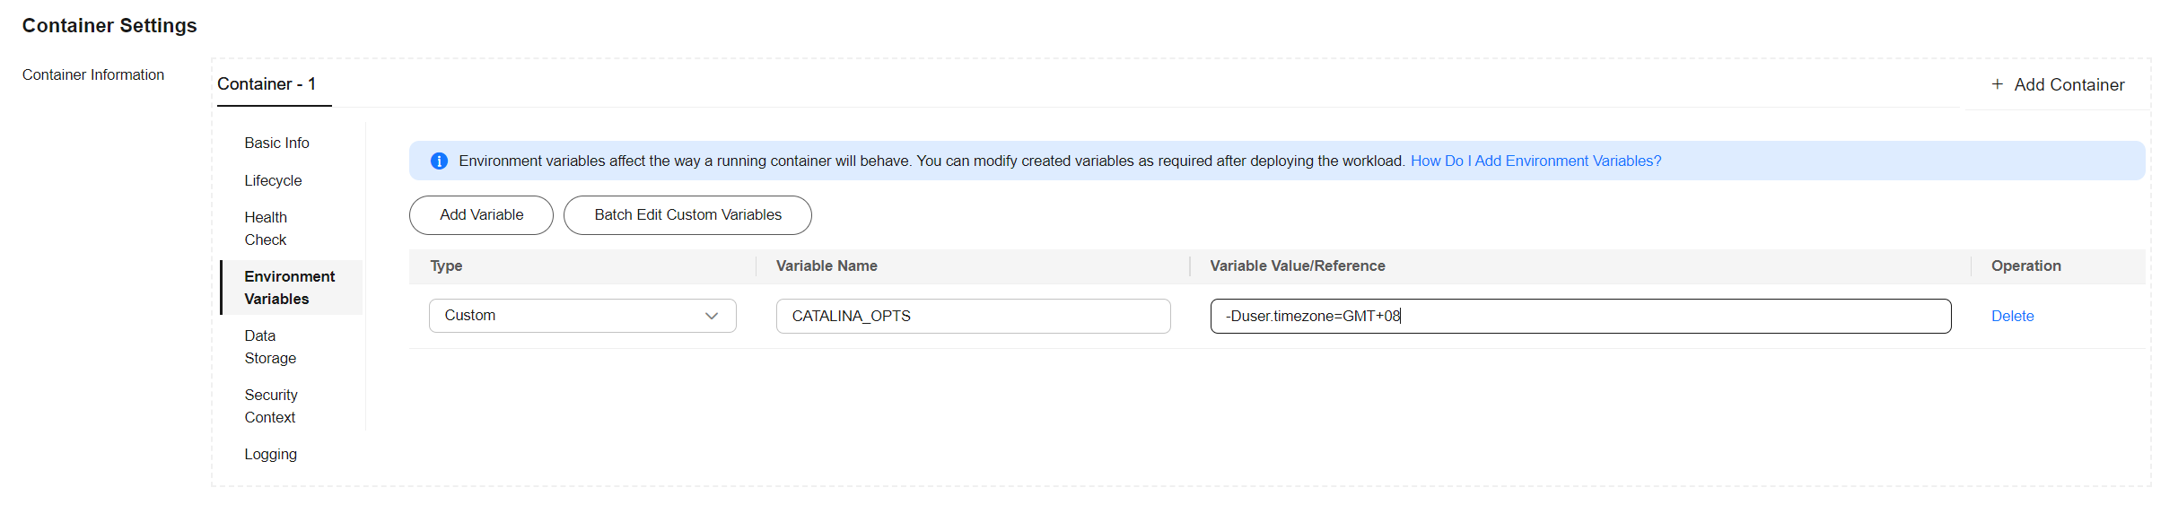Viewport: 2178px width, 505px height.
Task: Click the blue info icon in banner
Action: click(x=439, y=161)
